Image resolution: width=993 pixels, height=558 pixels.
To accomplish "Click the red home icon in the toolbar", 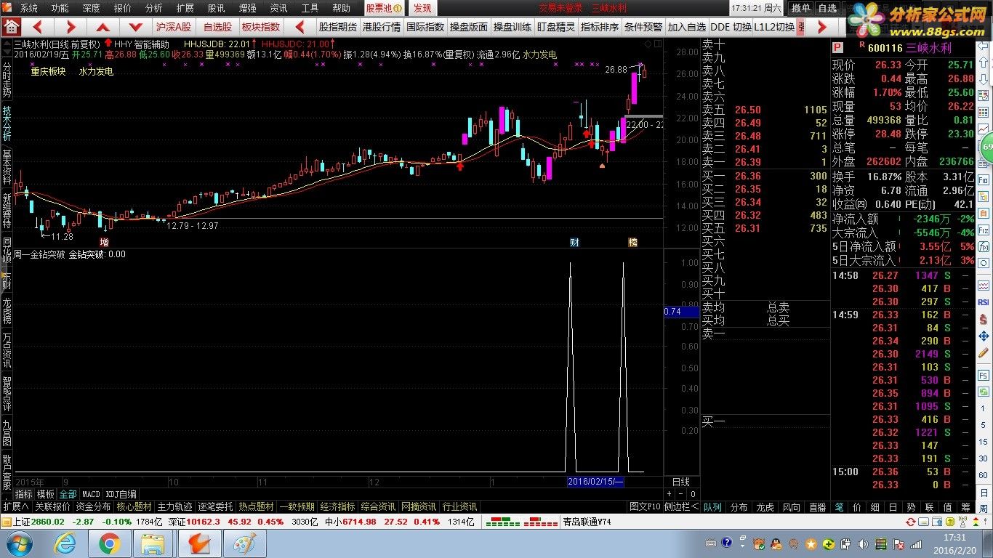I will pos(11,27).
